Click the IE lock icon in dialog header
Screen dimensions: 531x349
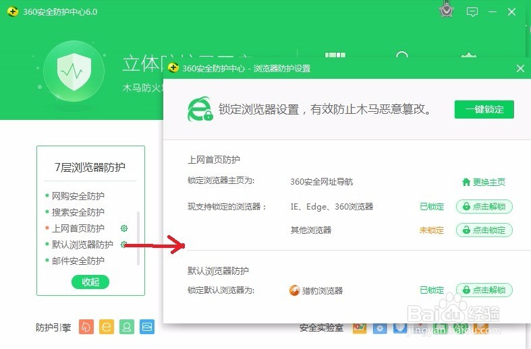pyautogui.click(x=200, y=109)
